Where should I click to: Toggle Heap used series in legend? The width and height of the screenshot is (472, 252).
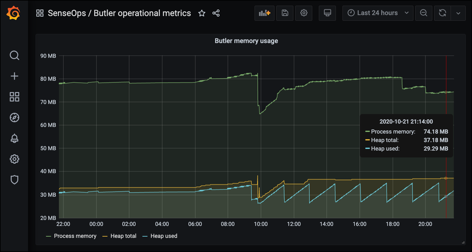[x=164, y=236]
